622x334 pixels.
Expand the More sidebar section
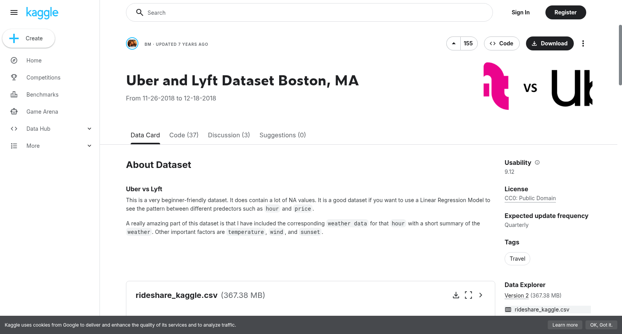[x=89, y=146]
